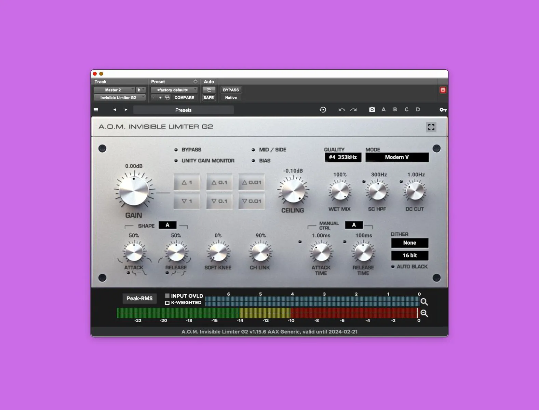The width and height of the screenshot is (539, 410).
Task: Click the camera snapshot icon
Action: pyautogui.click(x=372, y=110)
